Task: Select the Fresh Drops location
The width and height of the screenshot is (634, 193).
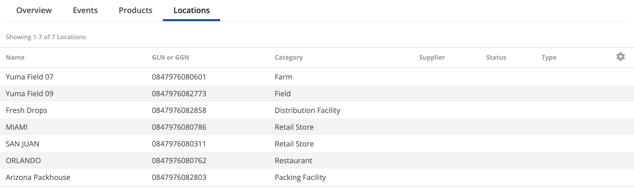Action: tap(317, 110)
